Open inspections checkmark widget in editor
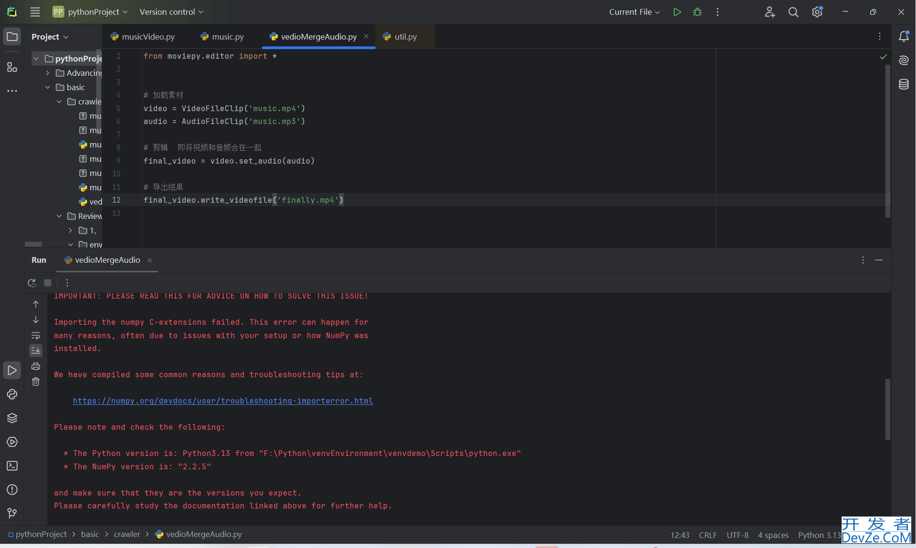Screen dimensions: 916x548 [883, 57]
